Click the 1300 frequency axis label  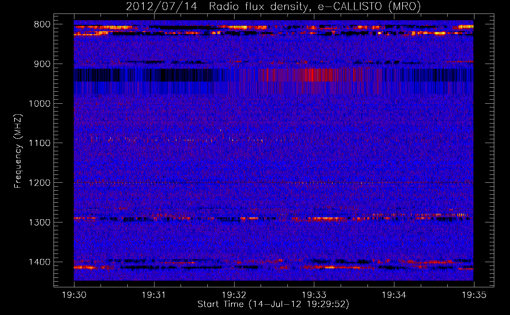point(39,222)
